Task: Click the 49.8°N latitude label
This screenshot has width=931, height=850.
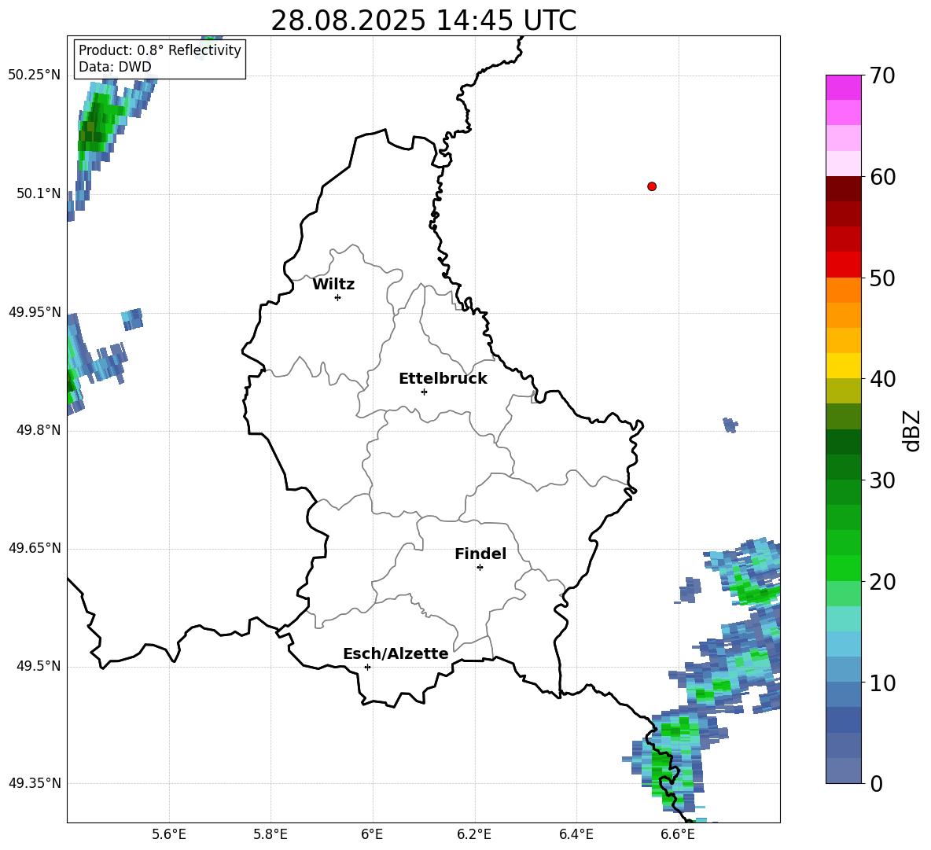Action: click(39, 430)
